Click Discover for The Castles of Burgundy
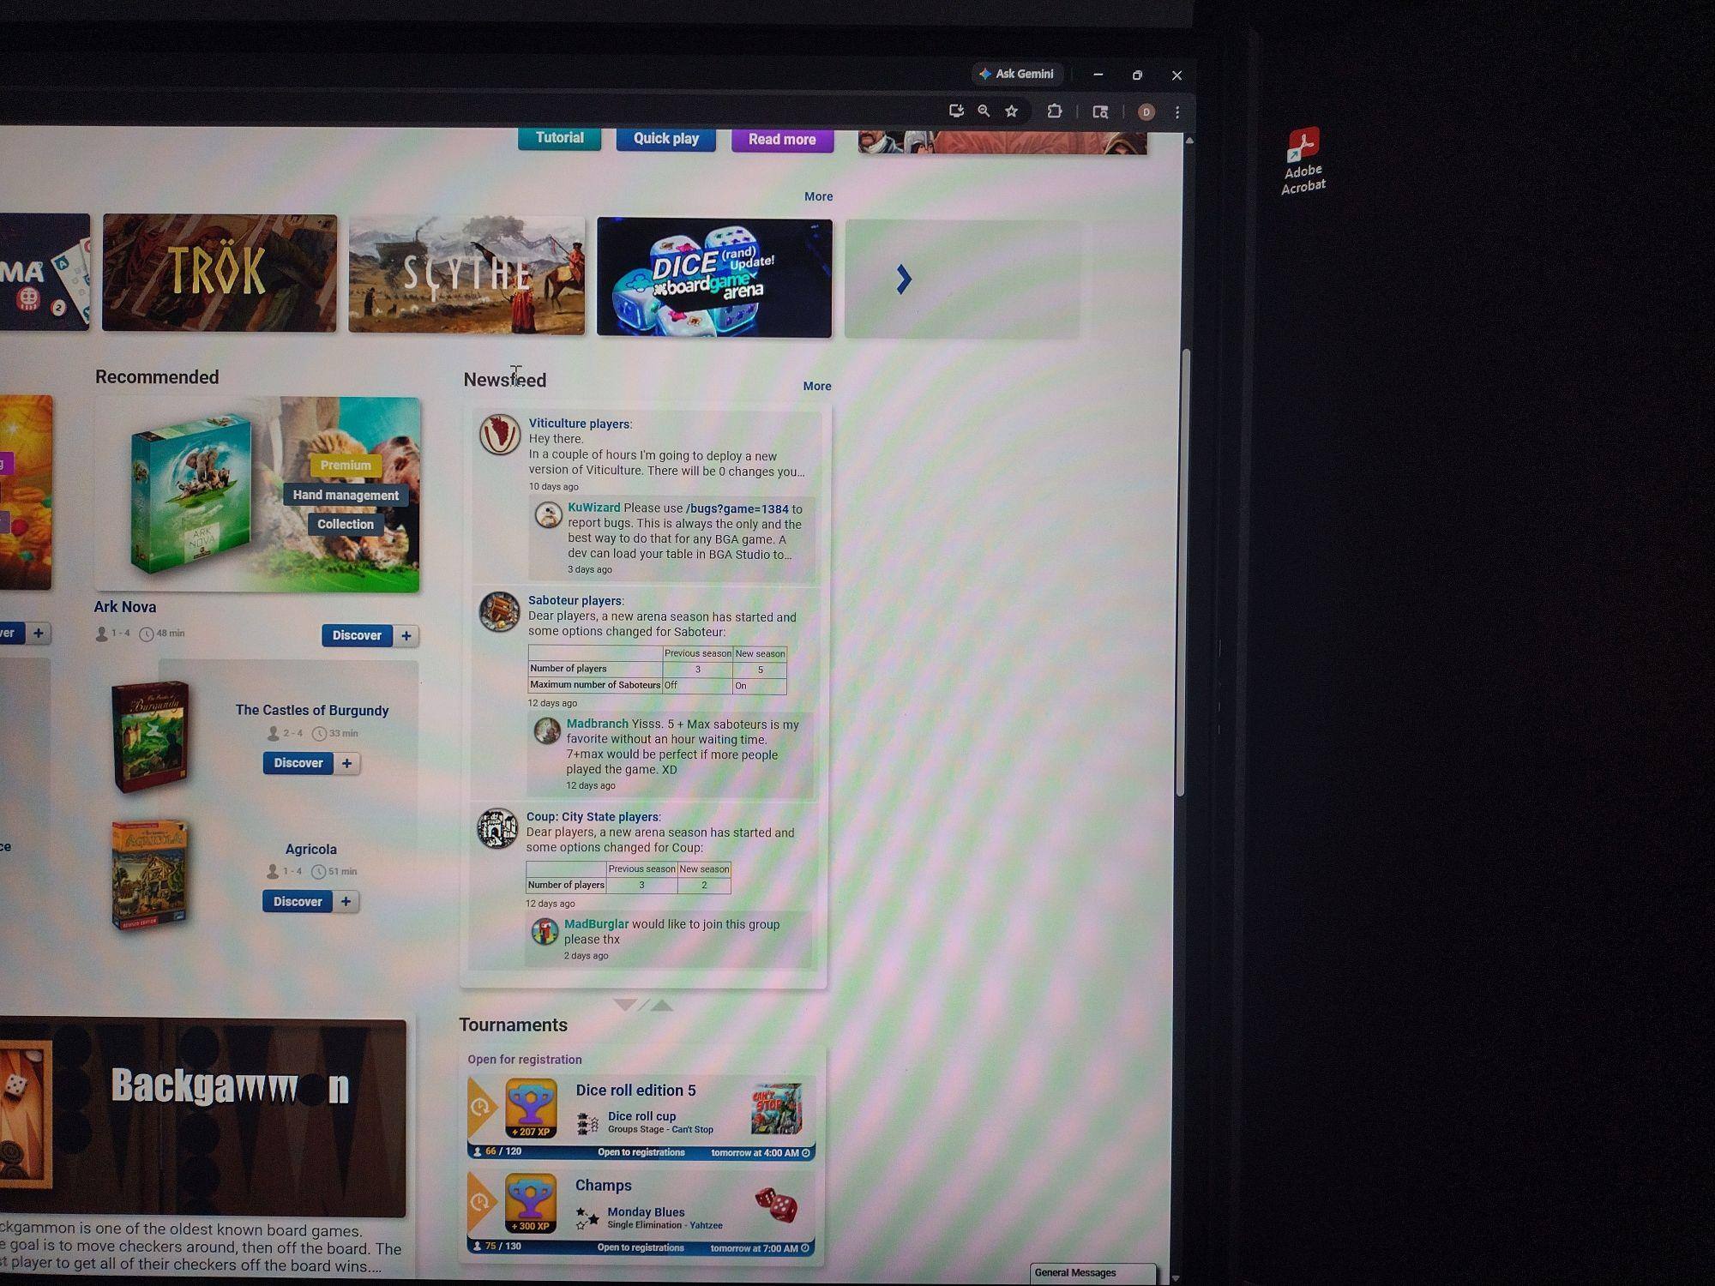This screenshot has height=1286, width=1715. 298,763
